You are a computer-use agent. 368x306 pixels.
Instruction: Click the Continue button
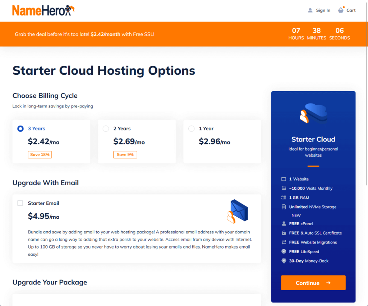pos(313,283)
